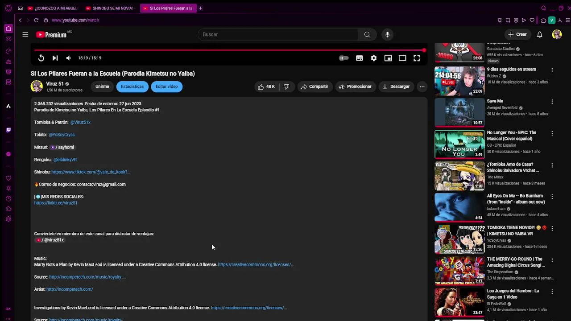This screenshot has width=571, height=321.
Task: Toggle the autoplay switch
Action: pyautogui.click(x=343, y=58)
